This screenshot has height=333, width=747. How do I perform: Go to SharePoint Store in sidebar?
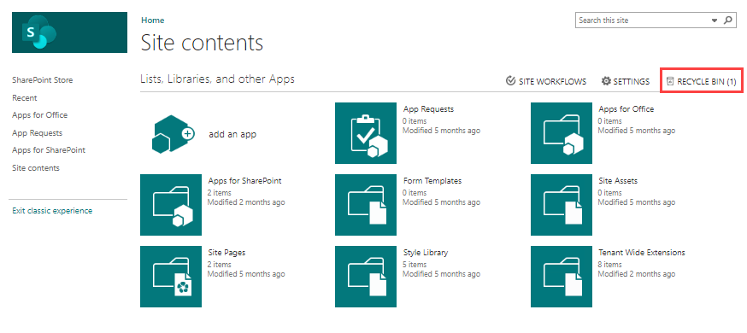[43, 80]
